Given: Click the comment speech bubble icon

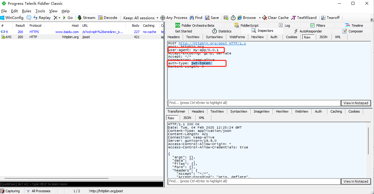Looking at the screenshot, I should coord(29,18).
